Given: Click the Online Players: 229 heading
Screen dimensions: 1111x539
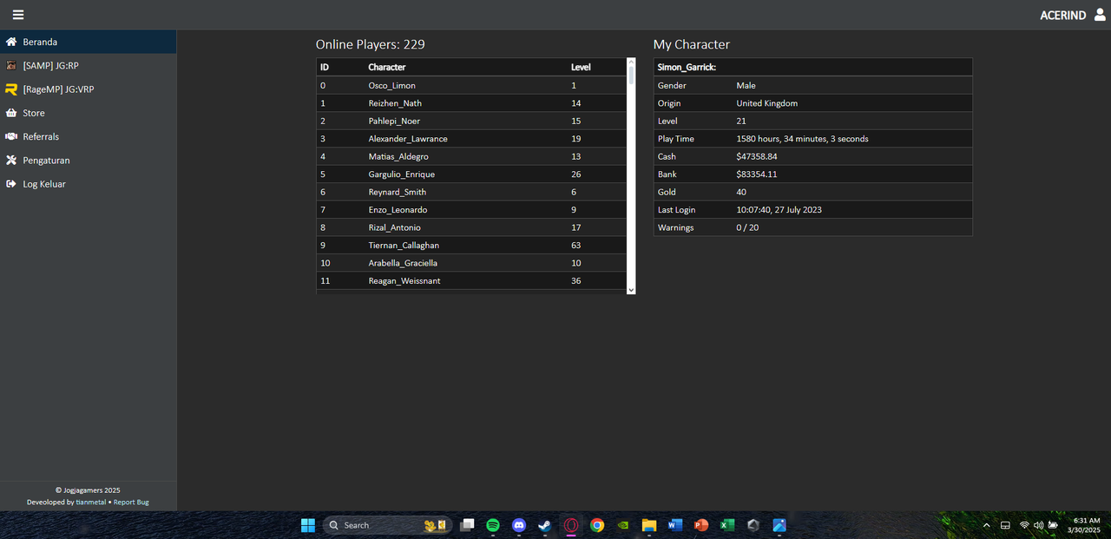Looking at the screenshot, I should coord(371,44).
